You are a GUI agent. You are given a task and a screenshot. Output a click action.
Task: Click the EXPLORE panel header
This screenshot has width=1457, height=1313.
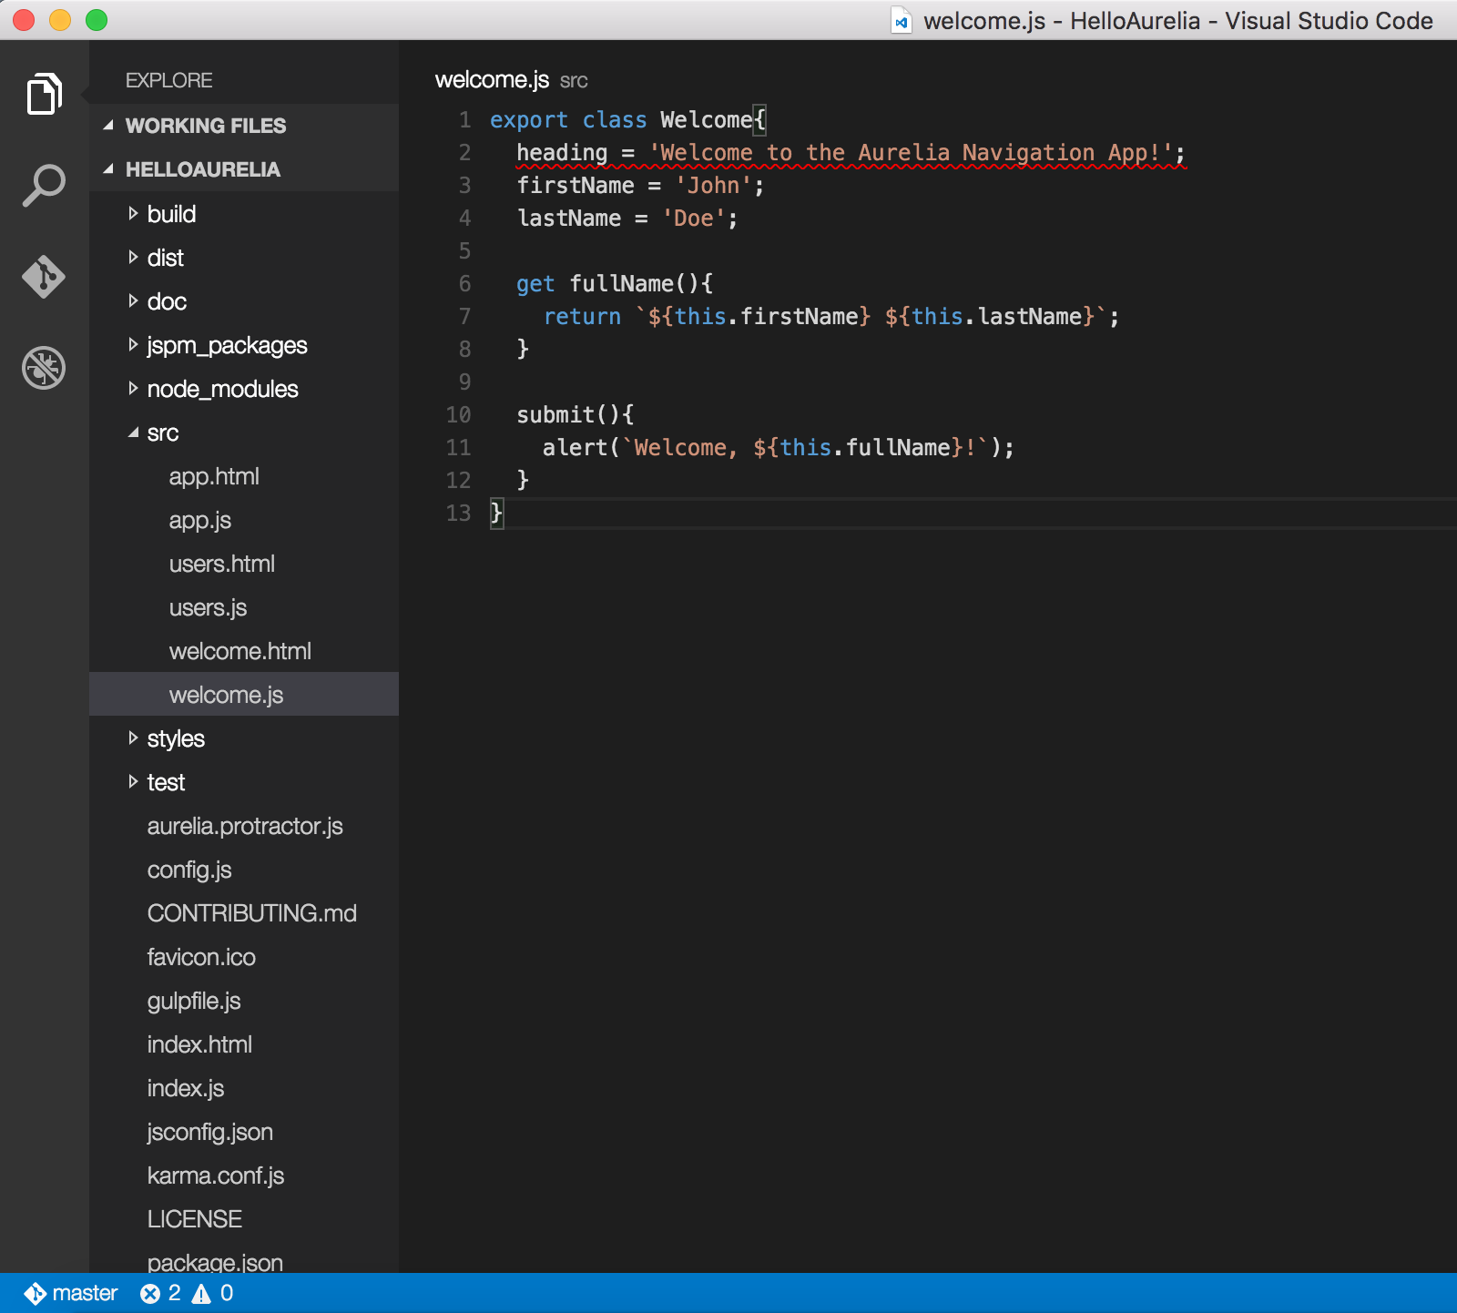click(x=169, y=80)
